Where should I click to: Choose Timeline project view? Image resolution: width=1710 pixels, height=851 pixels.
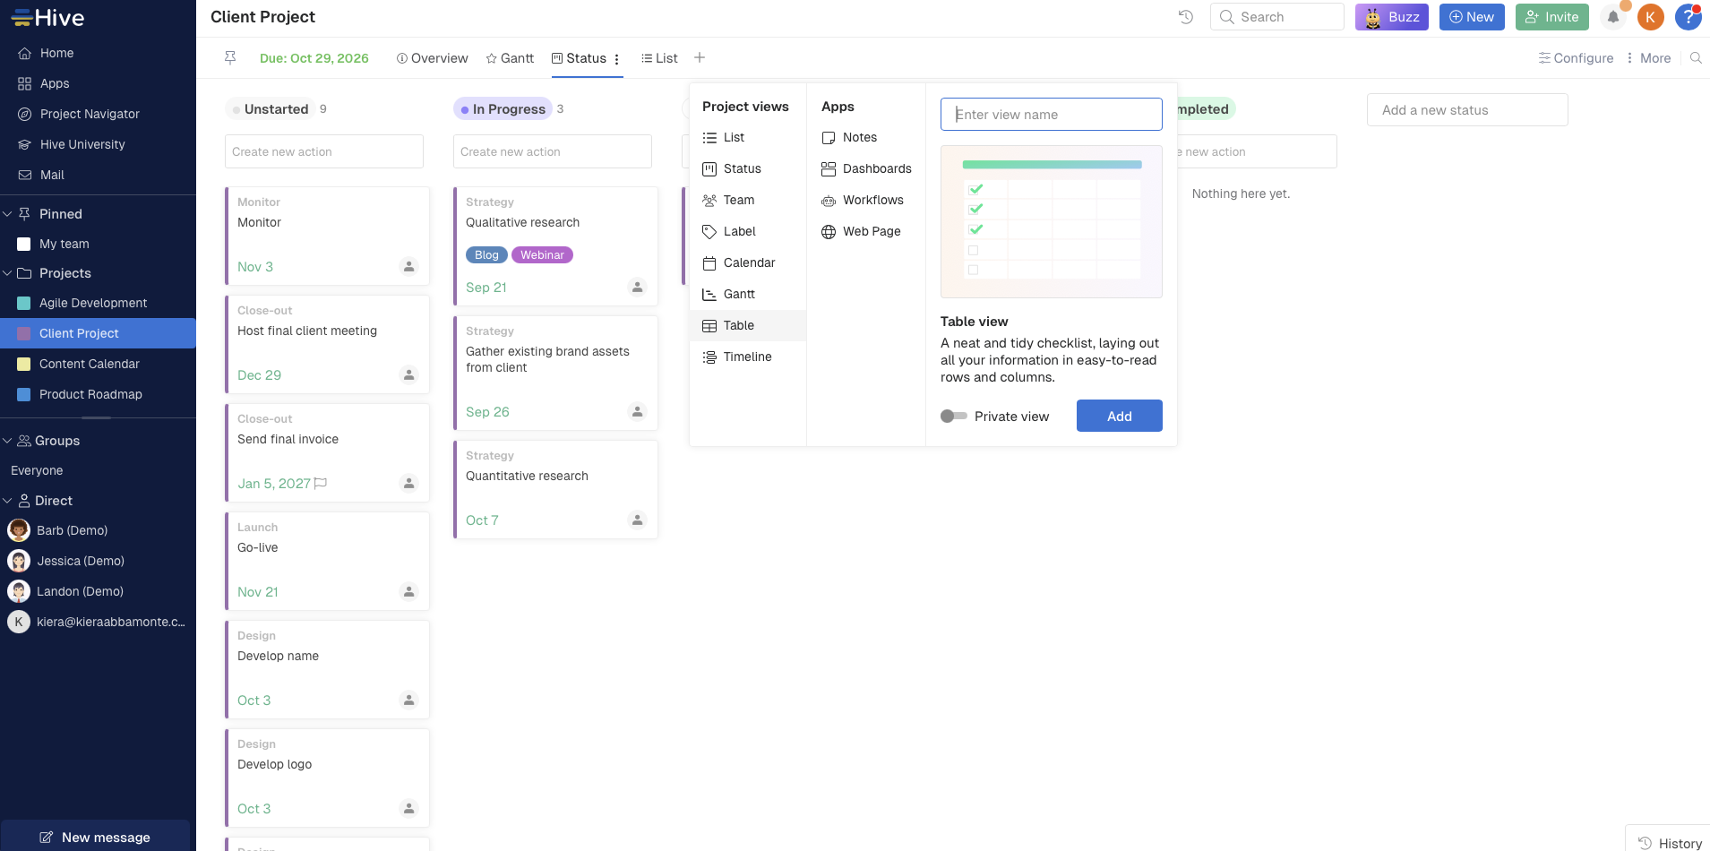click(x=748, y=357)
